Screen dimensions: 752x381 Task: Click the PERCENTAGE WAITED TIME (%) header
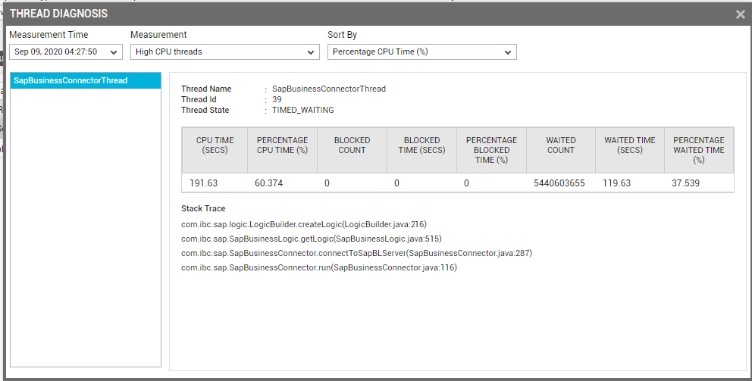[x=699, y=150]
